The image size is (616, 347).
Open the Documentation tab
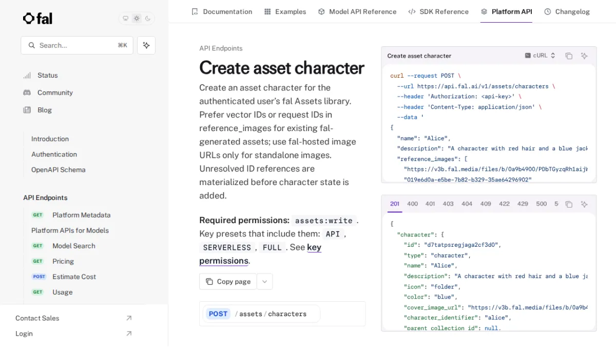click(222, 11)
